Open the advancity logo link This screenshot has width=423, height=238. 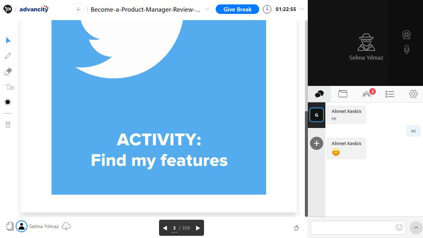(34, 9)
